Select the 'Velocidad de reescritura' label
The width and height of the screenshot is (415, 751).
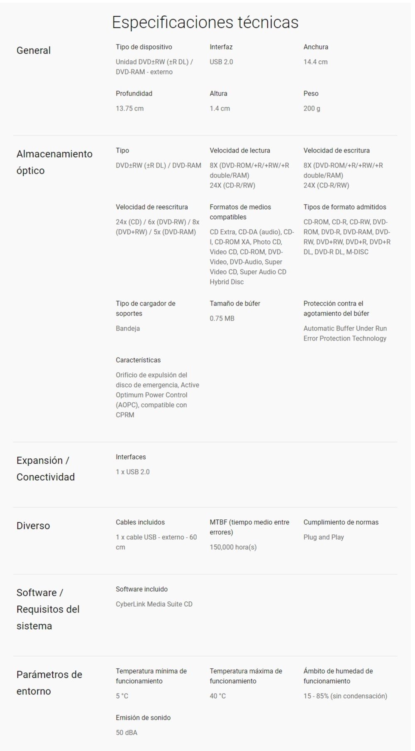point(151,207)
